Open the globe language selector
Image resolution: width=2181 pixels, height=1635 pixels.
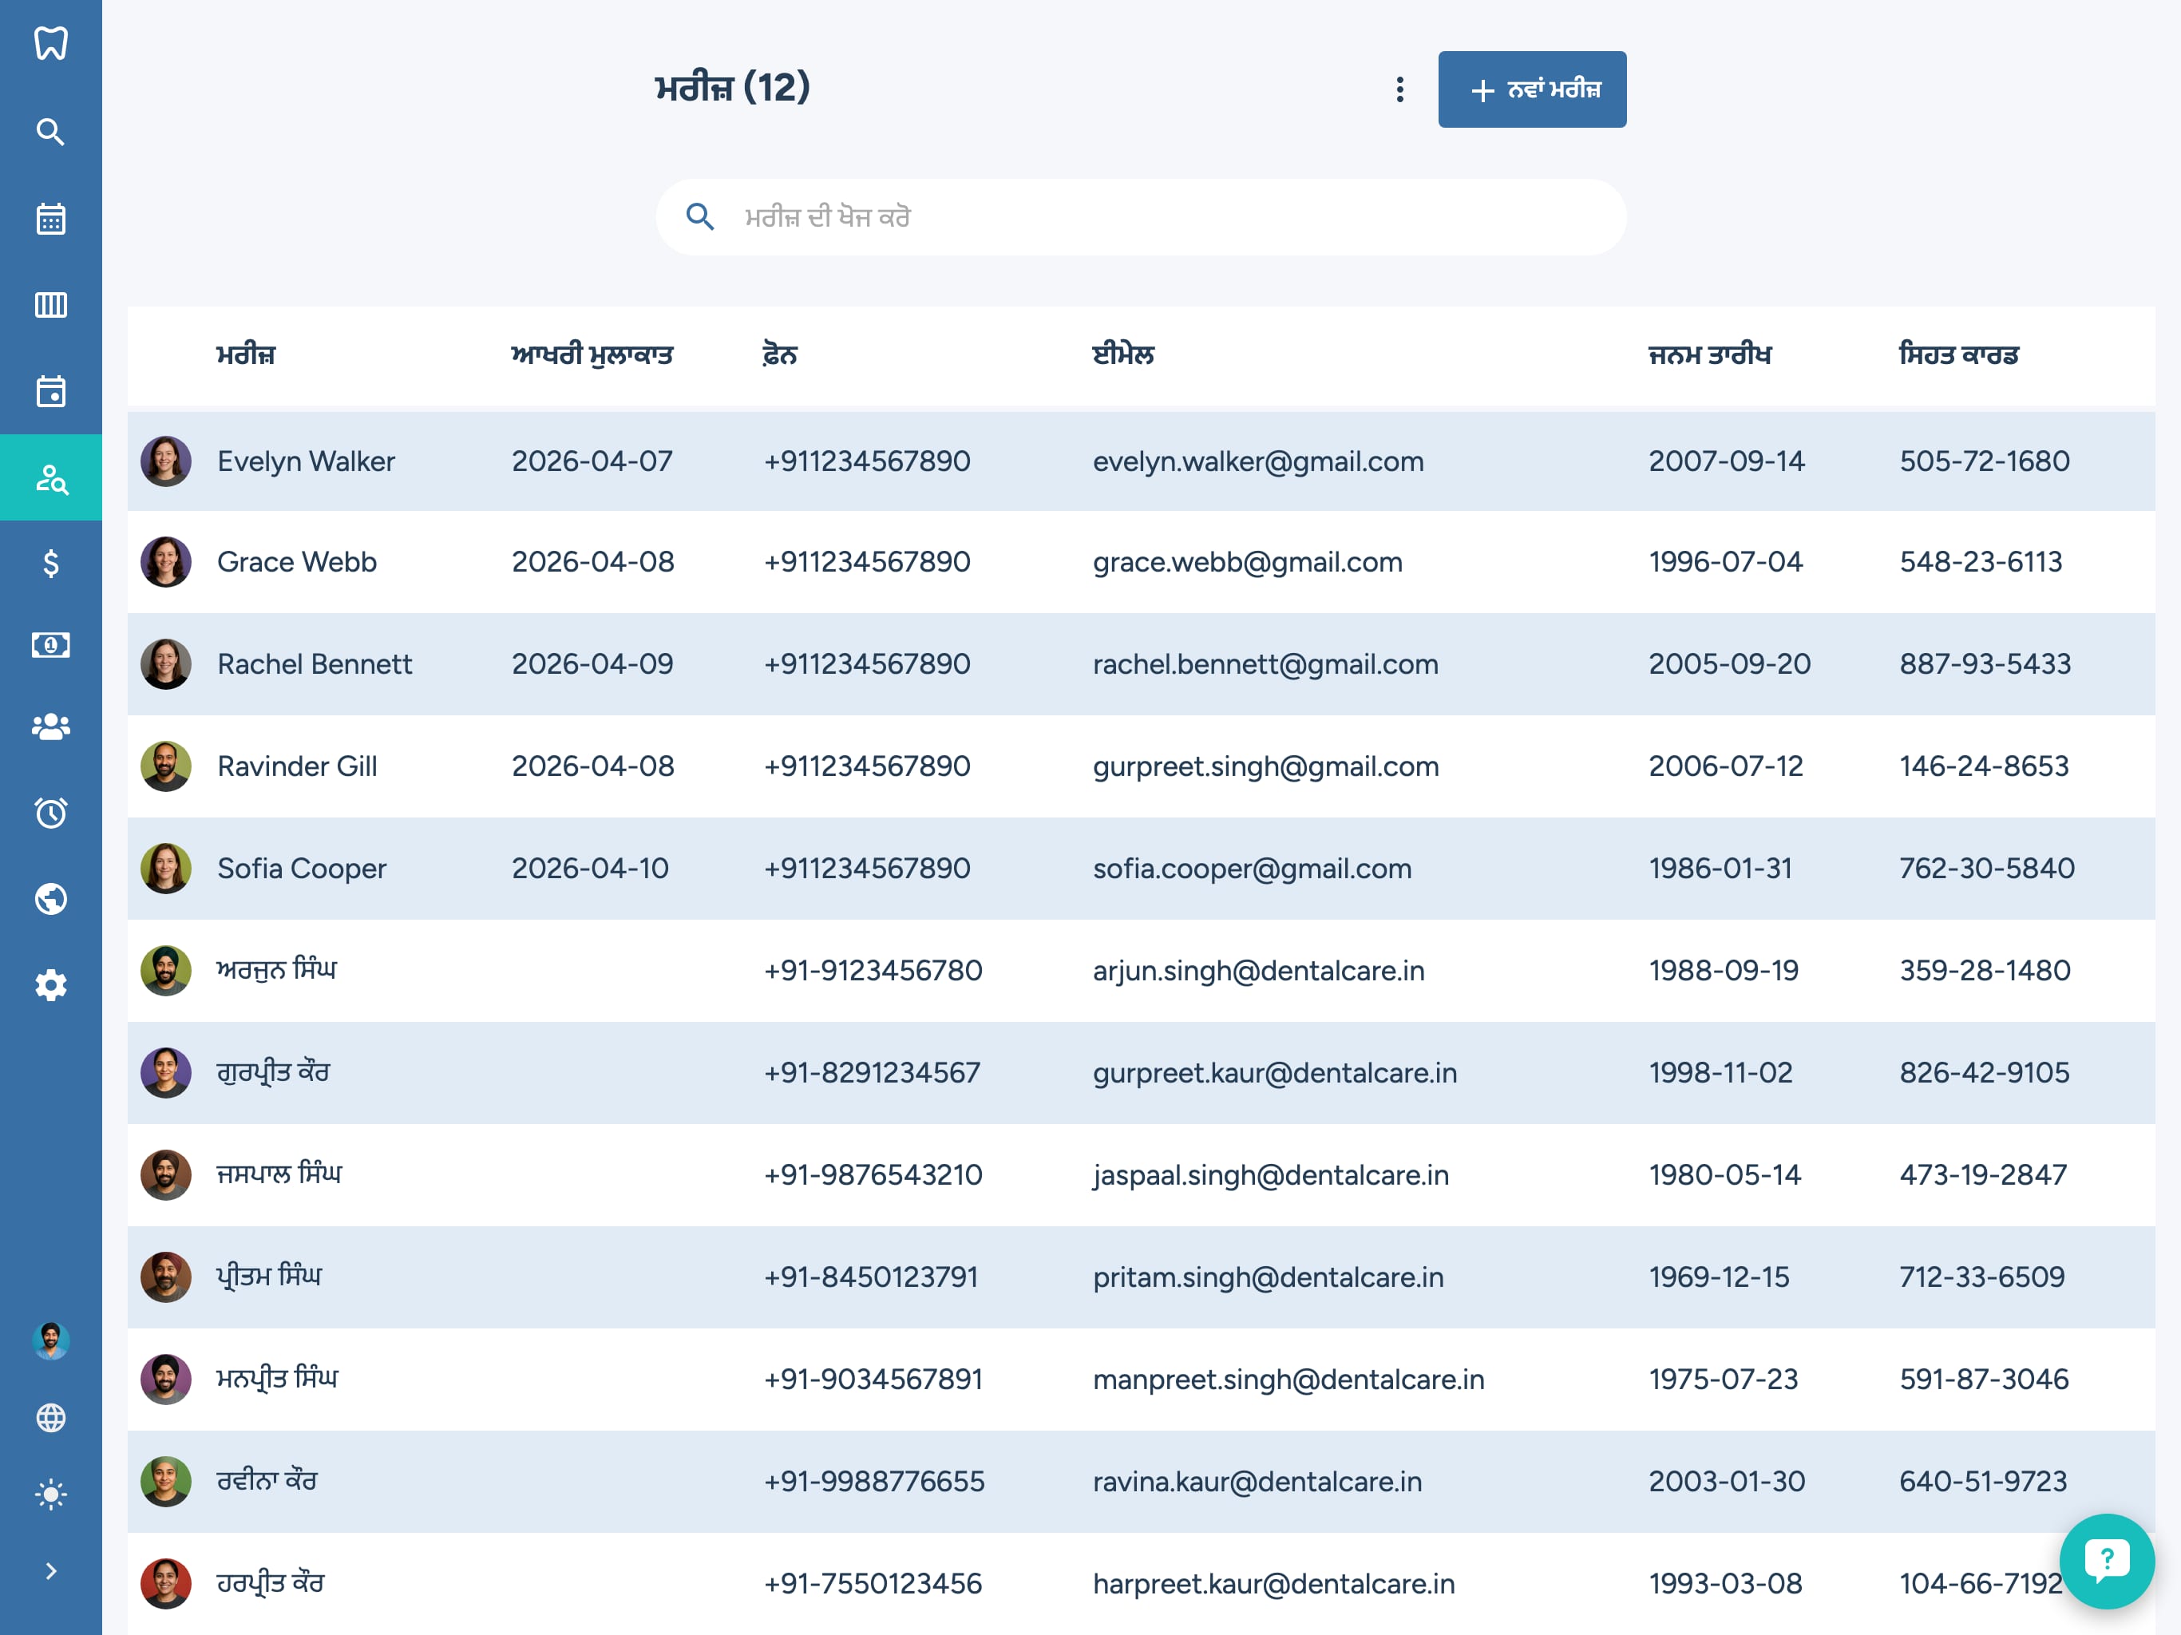pyautogui.click(x=50, y=1417)
